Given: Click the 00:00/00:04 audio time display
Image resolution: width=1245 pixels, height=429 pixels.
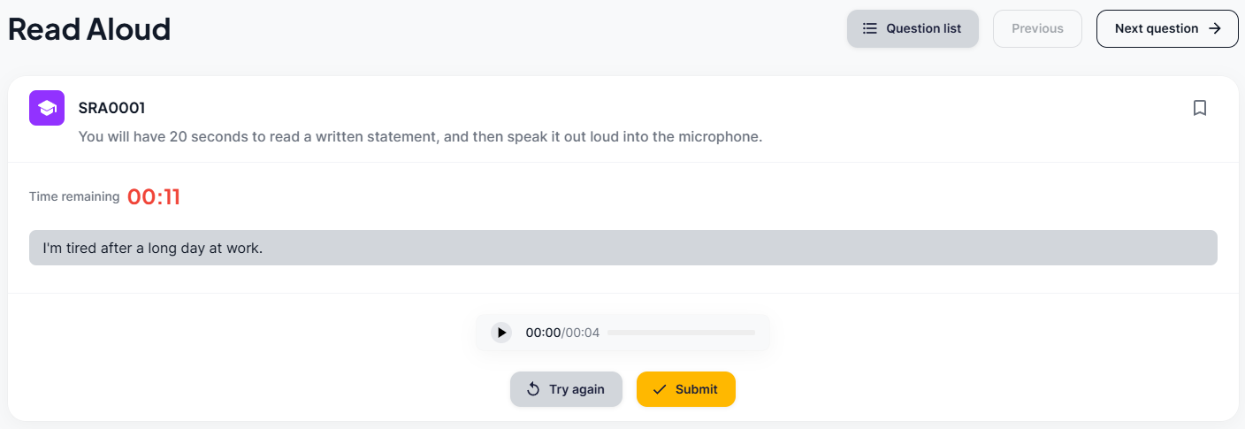Looking at the screenshot, I should pyautogui.click(x=562, y=333).
